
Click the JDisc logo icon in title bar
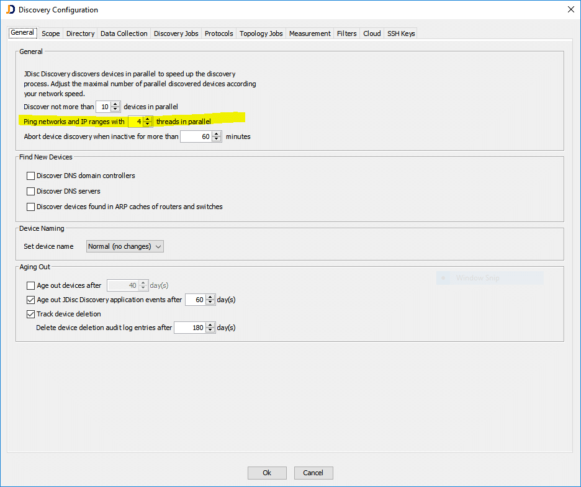pyautogui.click(x=10, y=9)
